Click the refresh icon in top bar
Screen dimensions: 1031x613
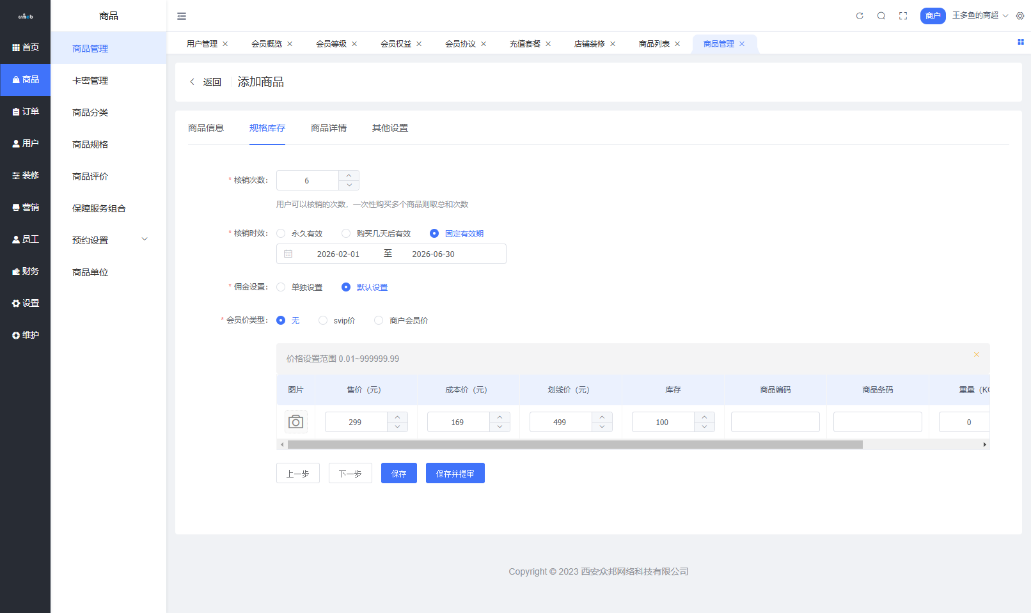(860, 16)
